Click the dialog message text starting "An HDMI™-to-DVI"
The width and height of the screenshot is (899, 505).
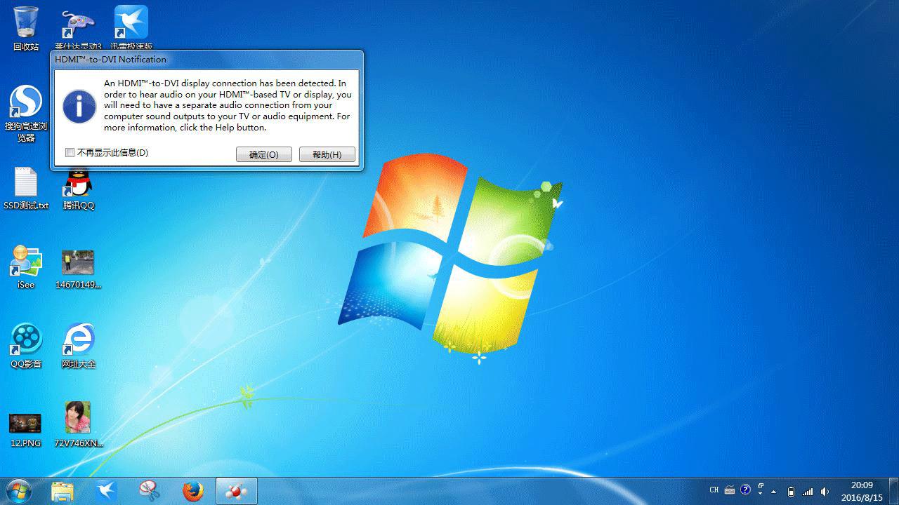[x=228, y=105]
